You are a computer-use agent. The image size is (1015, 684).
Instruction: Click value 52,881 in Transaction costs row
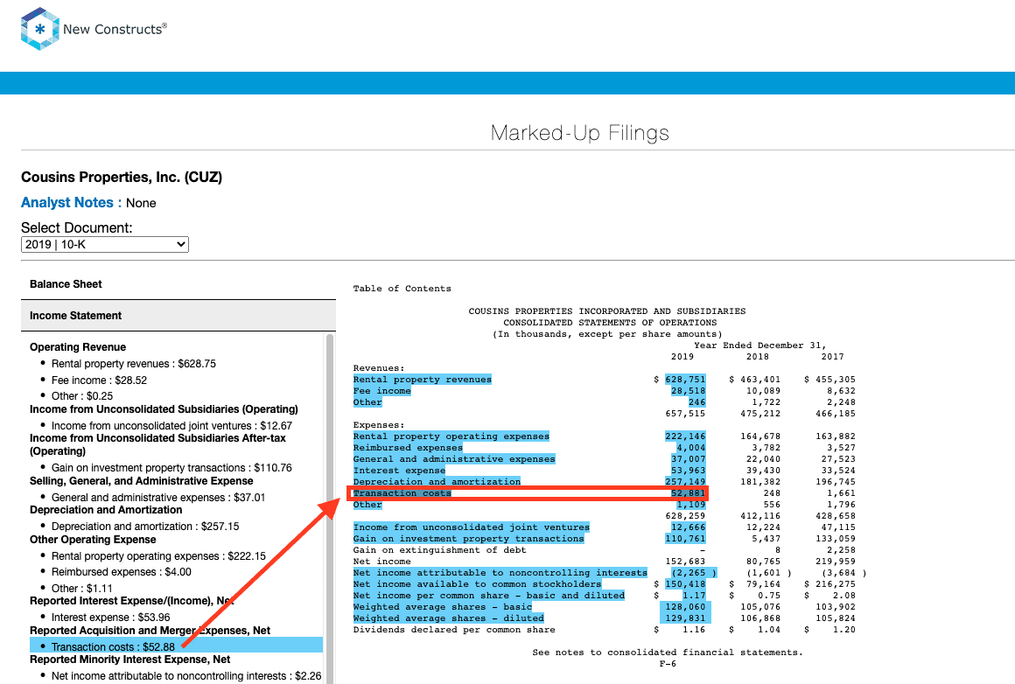pos(688,493)
